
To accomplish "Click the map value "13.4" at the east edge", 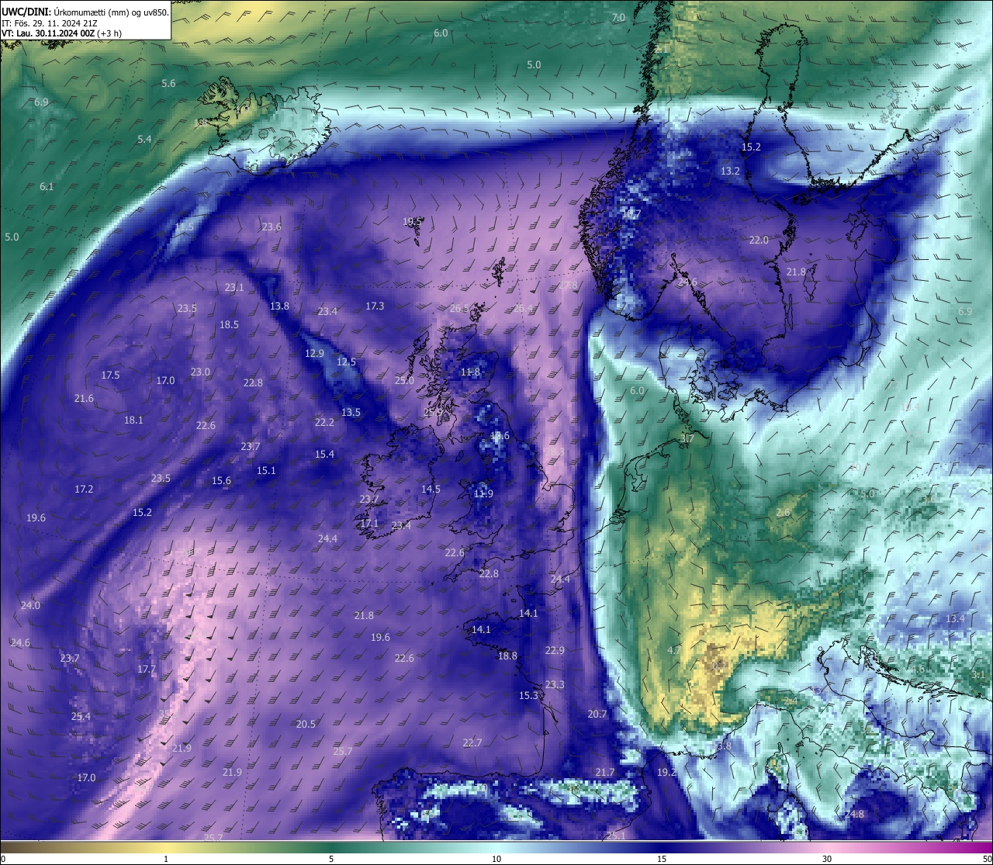I will pos(955,618).
